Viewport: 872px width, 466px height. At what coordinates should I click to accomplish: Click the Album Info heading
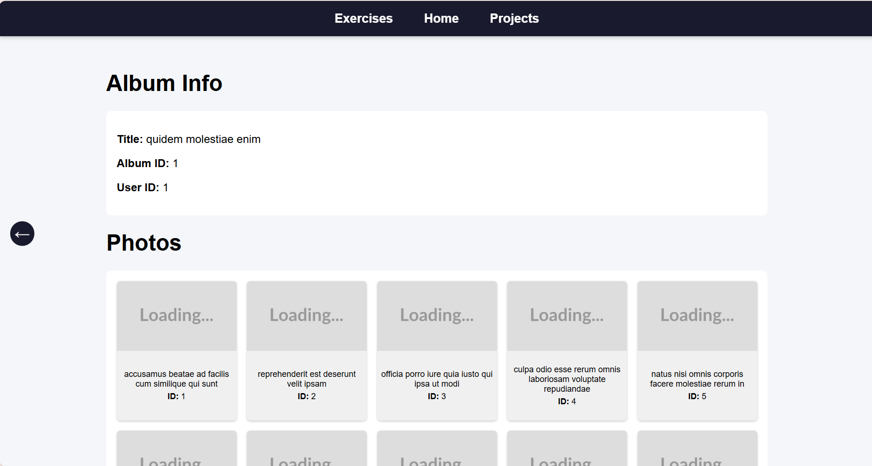click(164, 84)
